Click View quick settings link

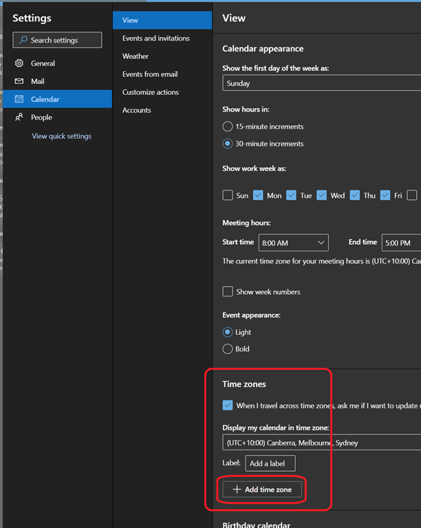coord(61,136)
